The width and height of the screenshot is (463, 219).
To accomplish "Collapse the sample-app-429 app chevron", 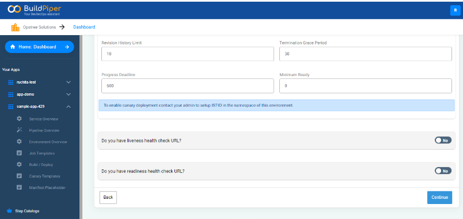I will point(69,107).
